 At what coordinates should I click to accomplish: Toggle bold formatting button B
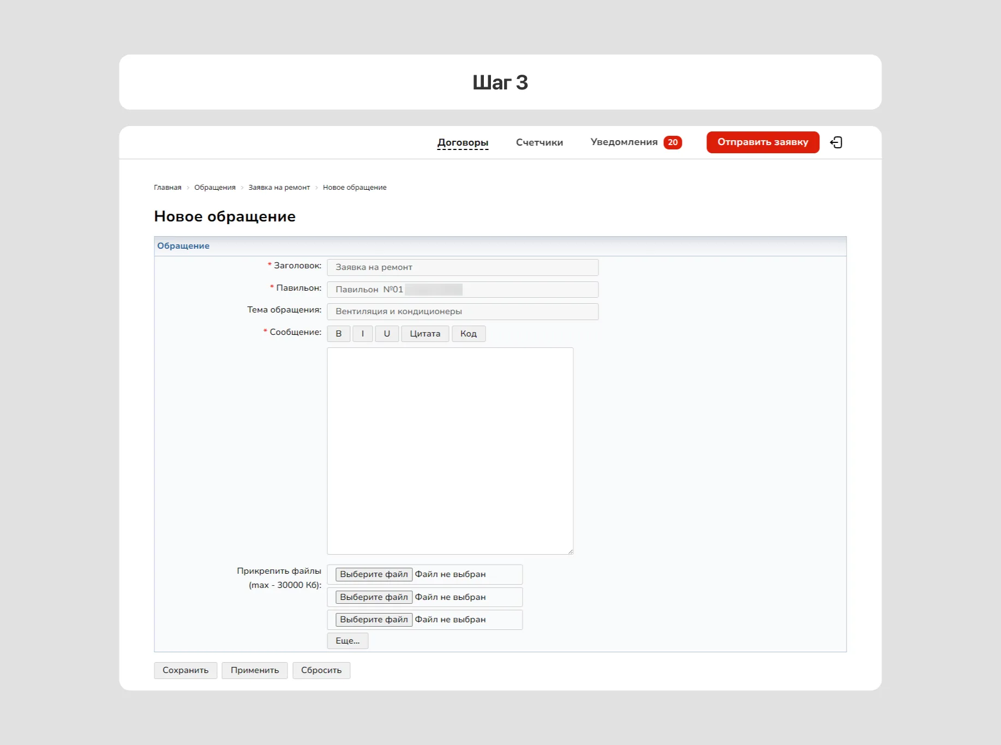[339, 334]
